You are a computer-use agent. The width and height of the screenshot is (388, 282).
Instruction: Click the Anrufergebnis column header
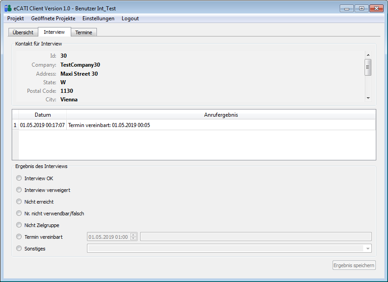(x=221, y=115)
